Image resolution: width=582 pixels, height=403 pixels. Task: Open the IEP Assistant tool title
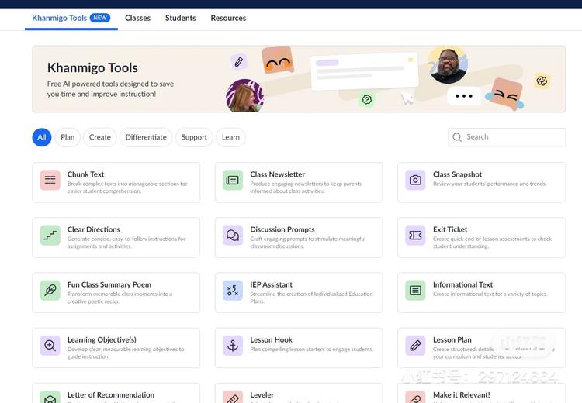click(271, 284)
